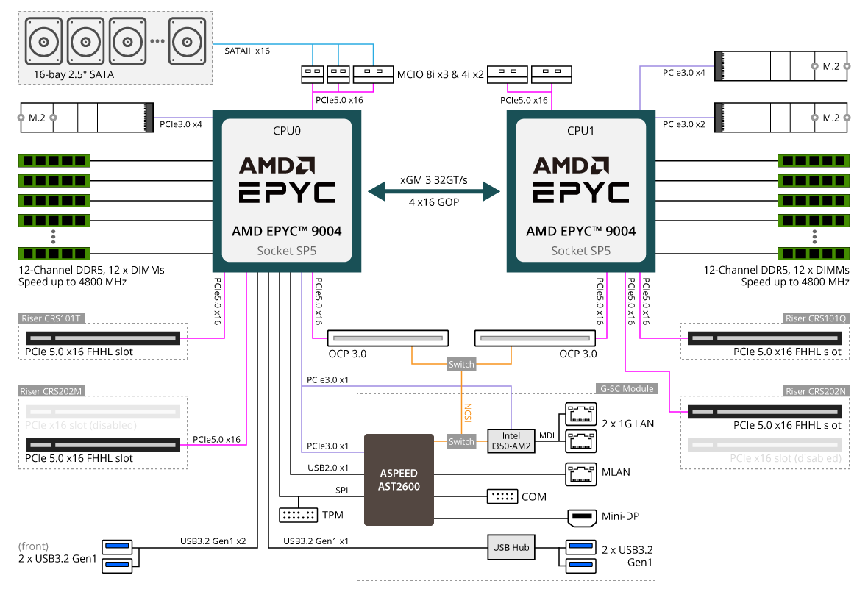Select the M.2 module on PCIe3.0 x2 from CPU1
The width and height of the screenshot is (868, 592).
[x=780, y=117]
